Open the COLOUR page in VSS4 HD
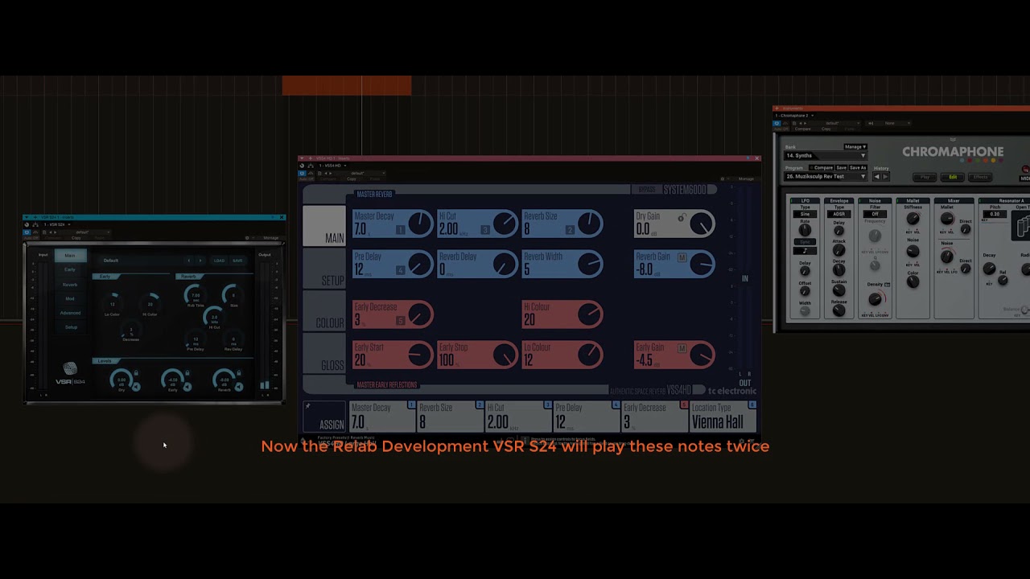This screenshot has height=579, width=1030. pyautogui.click(x=324, y=310)
